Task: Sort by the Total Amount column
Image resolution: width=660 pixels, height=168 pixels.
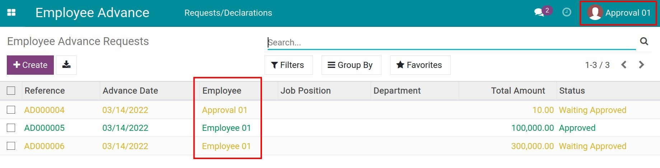Action: (x=518, y=91)
